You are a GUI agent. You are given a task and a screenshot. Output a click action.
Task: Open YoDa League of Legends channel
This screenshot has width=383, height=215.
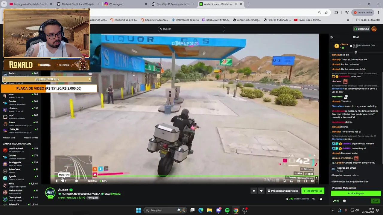pyautogui.click(x=20, y=185)
